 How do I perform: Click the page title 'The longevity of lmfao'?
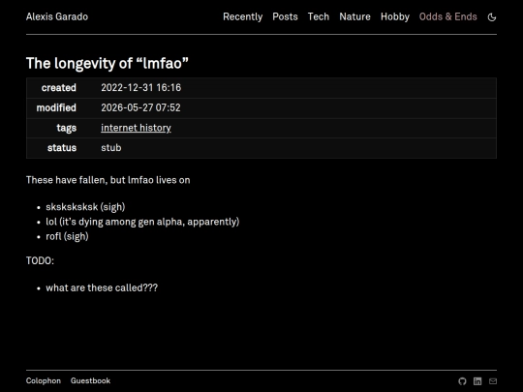(108, 63)
